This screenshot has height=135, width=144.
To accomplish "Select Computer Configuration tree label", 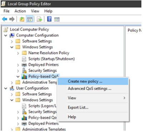I will point(37,35).
